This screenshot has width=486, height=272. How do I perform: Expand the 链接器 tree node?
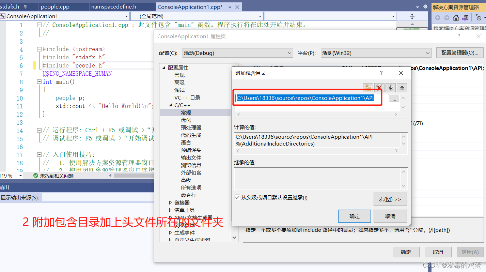[x=171, y=202]
